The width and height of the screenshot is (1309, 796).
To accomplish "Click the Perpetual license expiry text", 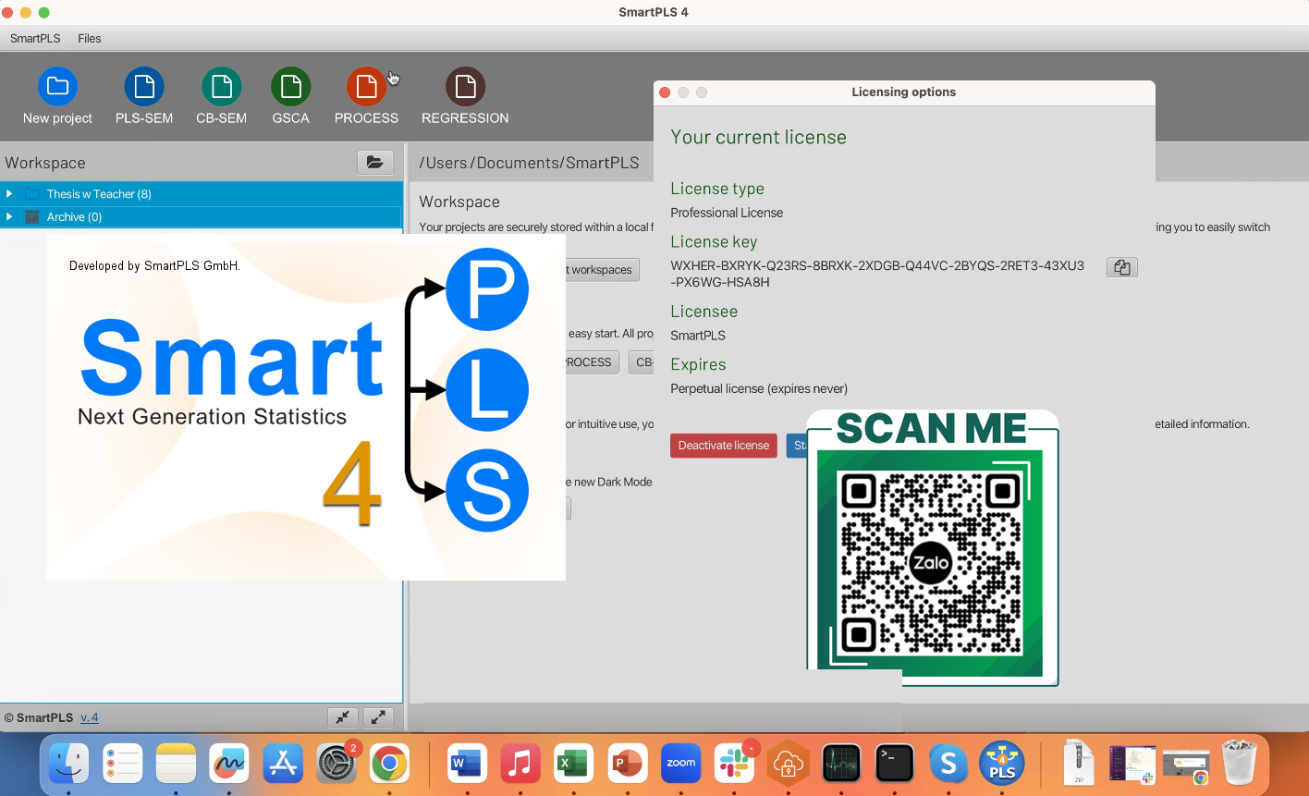I will pos(759,388).
